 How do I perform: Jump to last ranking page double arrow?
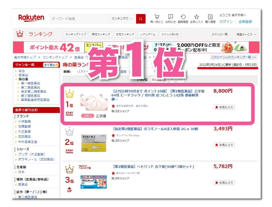point(180,80)
